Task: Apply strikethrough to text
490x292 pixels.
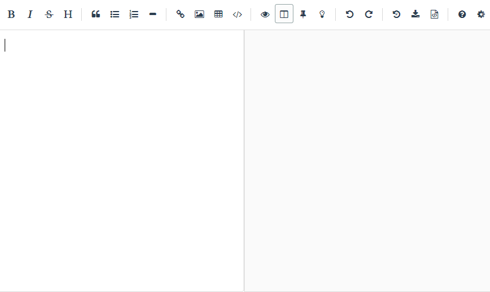Action: point(49,14)
